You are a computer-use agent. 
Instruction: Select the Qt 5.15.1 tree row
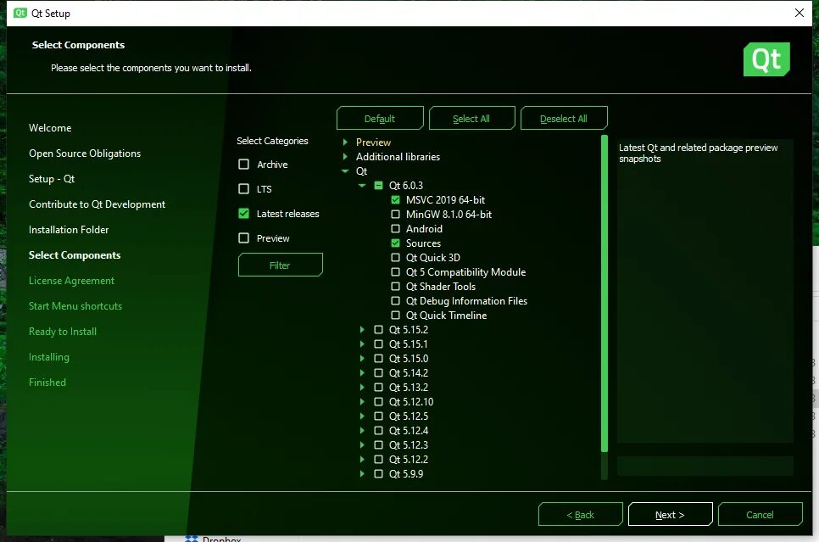tap(409, 344)
